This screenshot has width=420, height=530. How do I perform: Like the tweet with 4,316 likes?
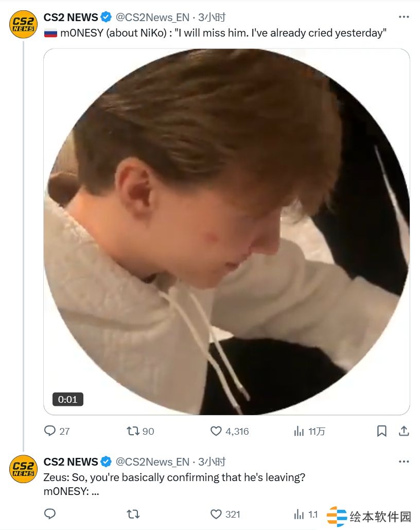click(x=217, y=431)
